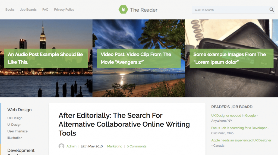
Task: Open UX Designer needed in Google job
Action: tap(233, 115)
